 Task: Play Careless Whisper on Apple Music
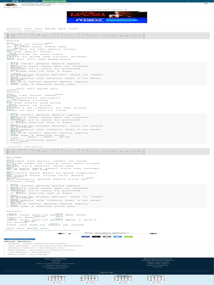coord(61,234)
